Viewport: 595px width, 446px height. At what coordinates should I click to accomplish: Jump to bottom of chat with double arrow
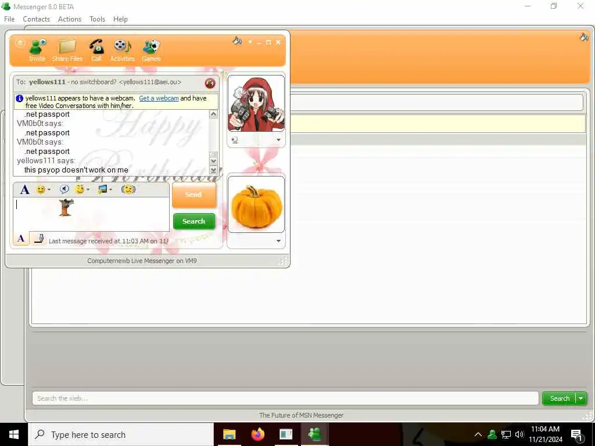(214, 170)
